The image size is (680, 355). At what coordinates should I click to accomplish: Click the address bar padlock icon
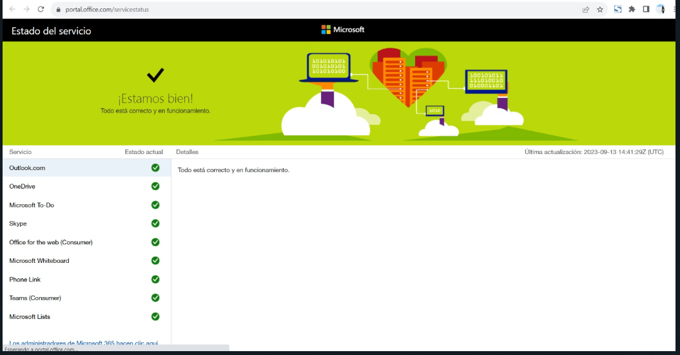point(58,10)
